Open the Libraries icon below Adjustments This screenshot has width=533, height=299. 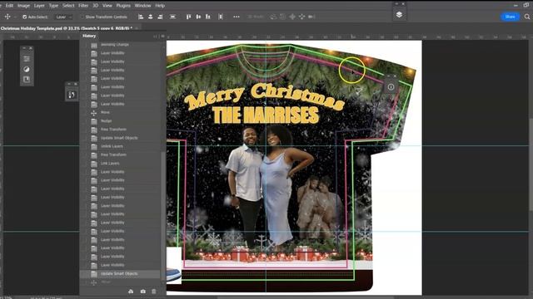tap(27, 80)
